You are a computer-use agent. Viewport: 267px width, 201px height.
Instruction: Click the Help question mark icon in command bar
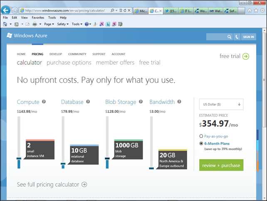coord(87,24)
